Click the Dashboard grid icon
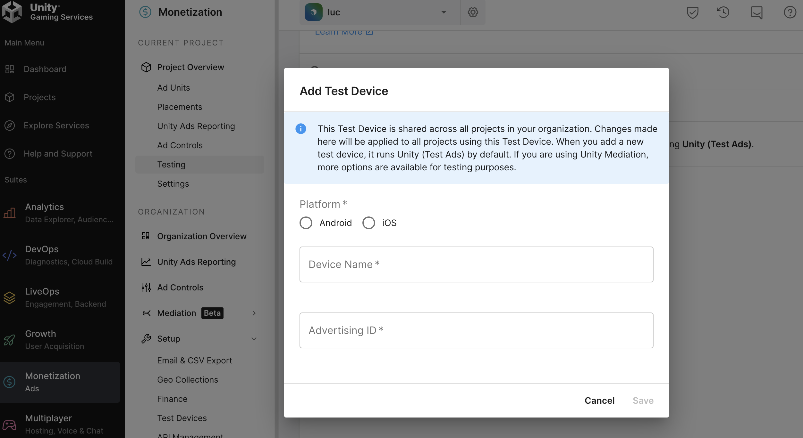 10,69
